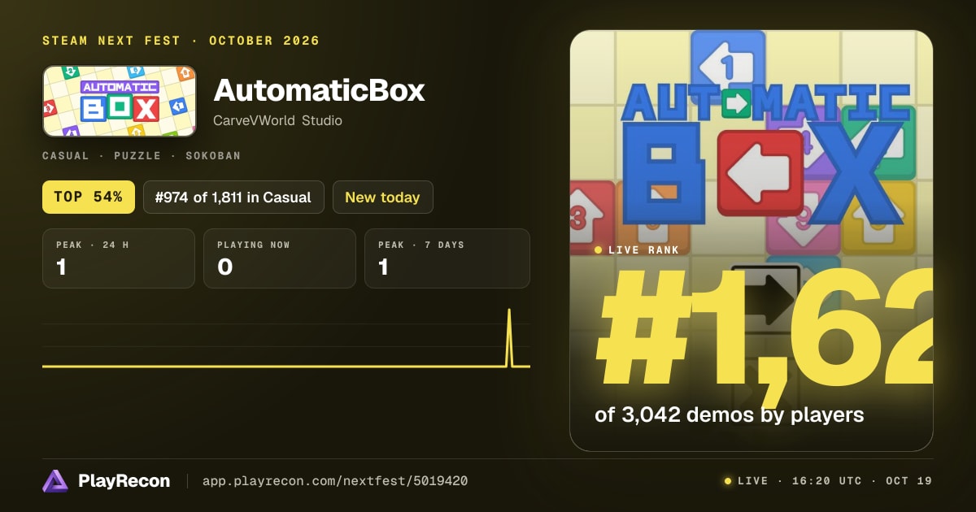Click the PlayRecon purple triangle logo
This screenshot has width=976, height=512.
[x=55, y=481]
